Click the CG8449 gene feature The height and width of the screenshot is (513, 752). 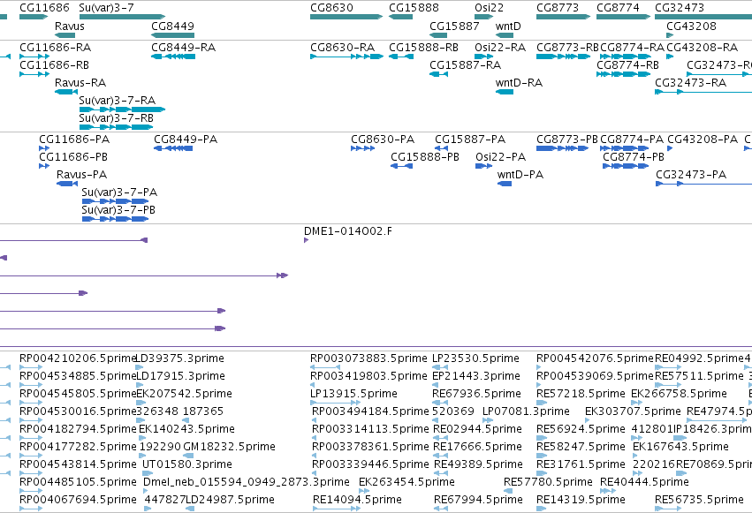coord(172,35)
